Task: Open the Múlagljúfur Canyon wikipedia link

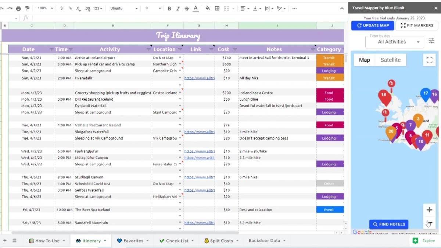Action: [x=199, y=158]
